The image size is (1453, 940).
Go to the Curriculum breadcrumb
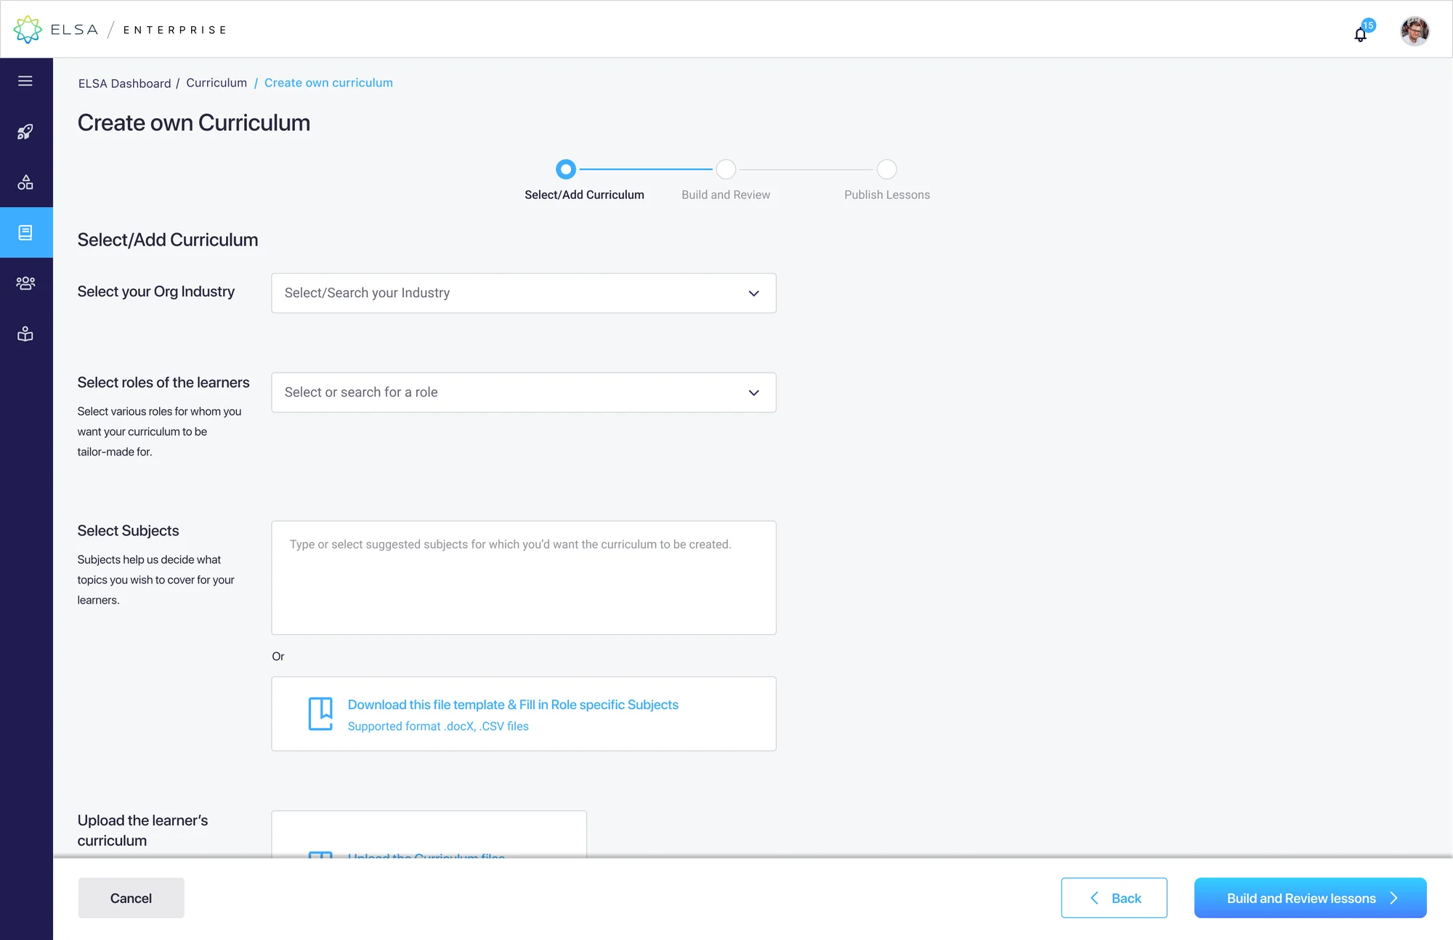216,83
